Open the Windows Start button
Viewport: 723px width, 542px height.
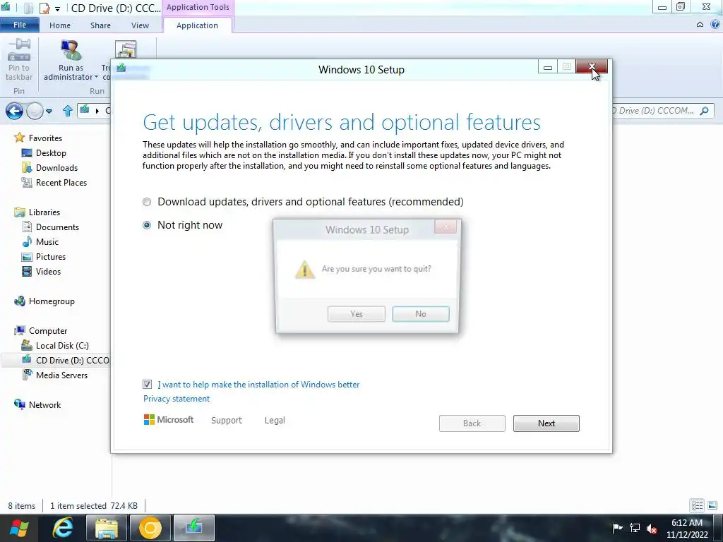point(19,528)
